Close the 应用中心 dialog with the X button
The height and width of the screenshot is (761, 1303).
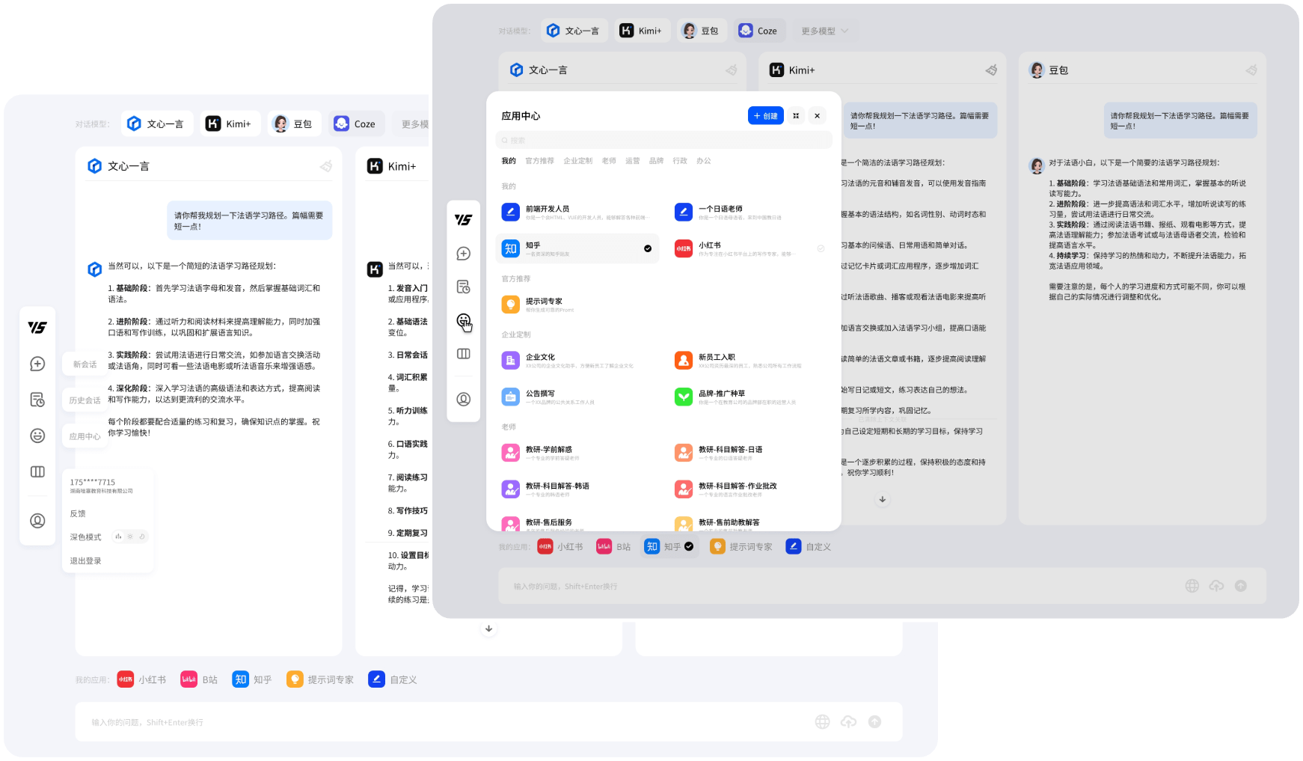coord(818,116)
